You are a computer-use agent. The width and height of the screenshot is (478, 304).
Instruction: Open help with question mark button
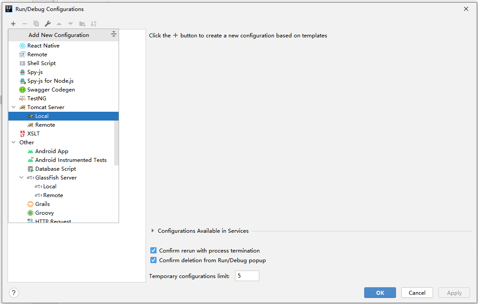pyautogui.click(x=14, y=293)
